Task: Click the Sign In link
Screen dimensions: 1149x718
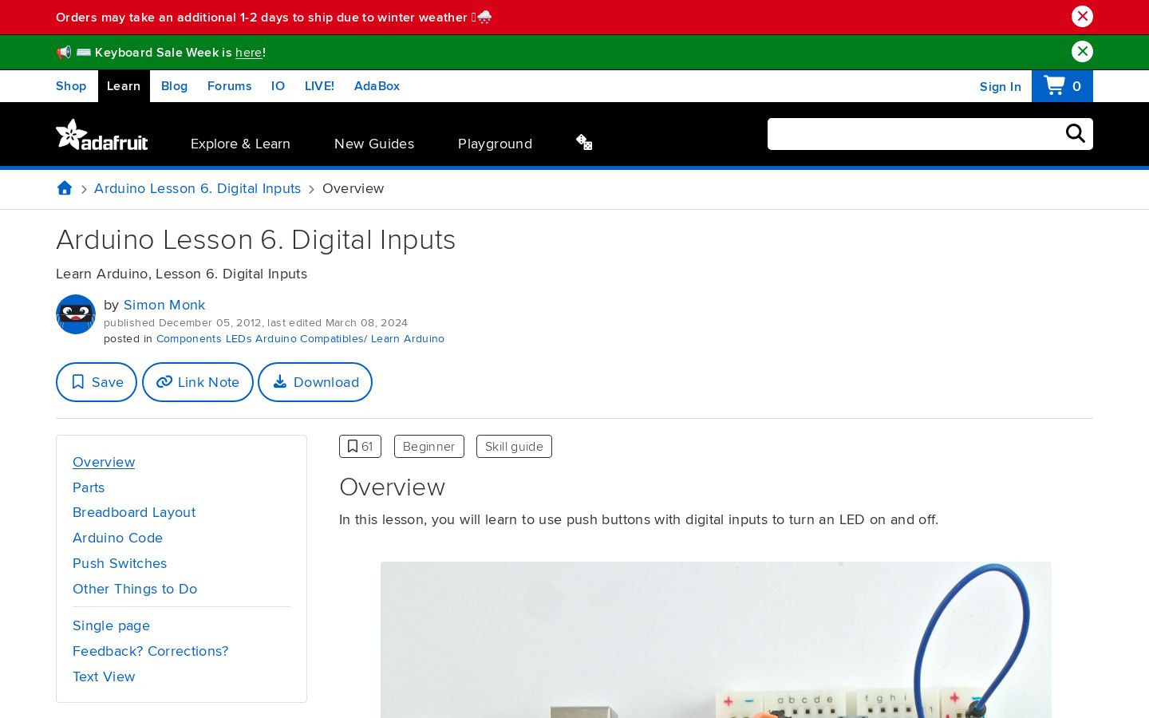Action: [x=1001, y=87]
